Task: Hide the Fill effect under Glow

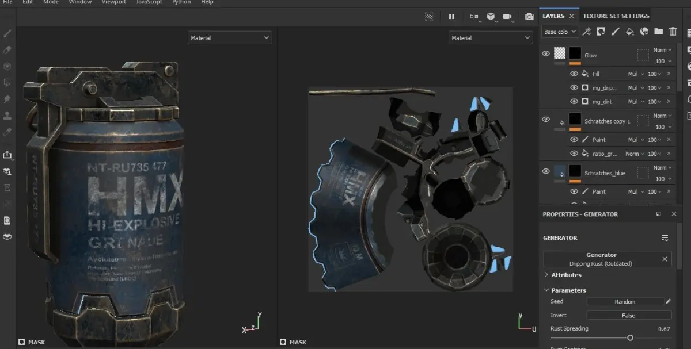Action: (x=574, y=74)
